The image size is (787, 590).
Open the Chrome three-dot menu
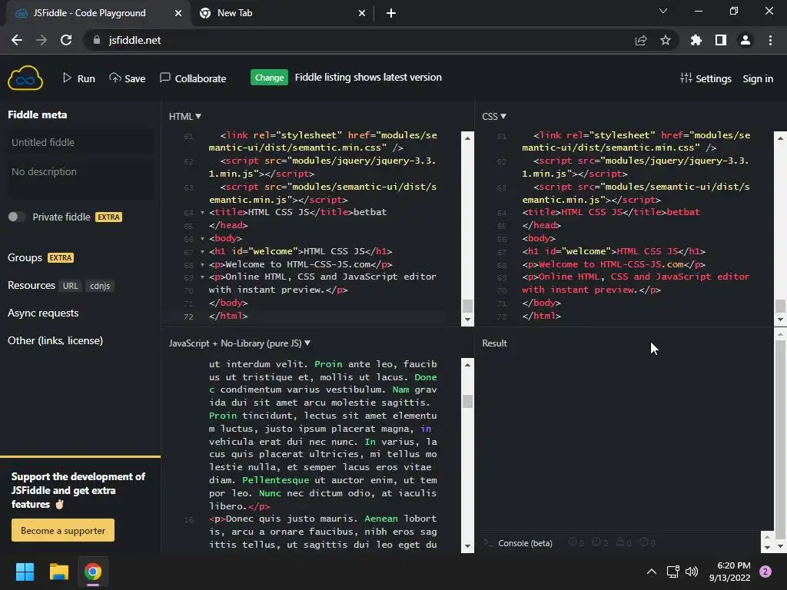770,40
